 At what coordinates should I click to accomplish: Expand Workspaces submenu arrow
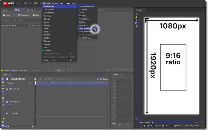point(75,6)
